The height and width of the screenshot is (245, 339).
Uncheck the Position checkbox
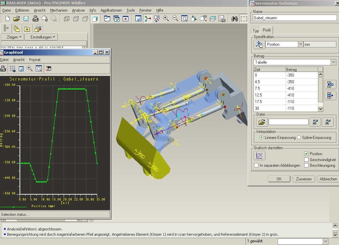click(x=306, y=154)
